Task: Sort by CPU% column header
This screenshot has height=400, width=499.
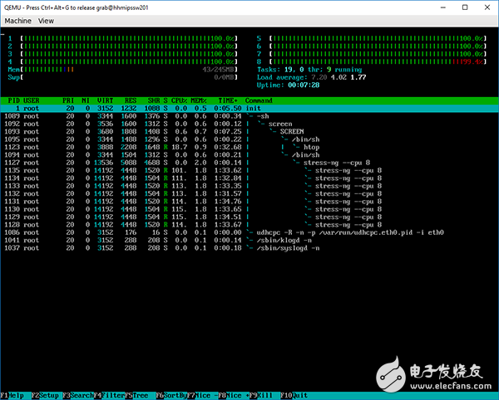Action: click(x=177, y=100)
